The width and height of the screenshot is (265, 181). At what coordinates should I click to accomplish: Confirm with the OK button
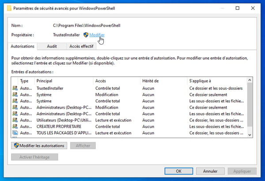coord(178,171)
